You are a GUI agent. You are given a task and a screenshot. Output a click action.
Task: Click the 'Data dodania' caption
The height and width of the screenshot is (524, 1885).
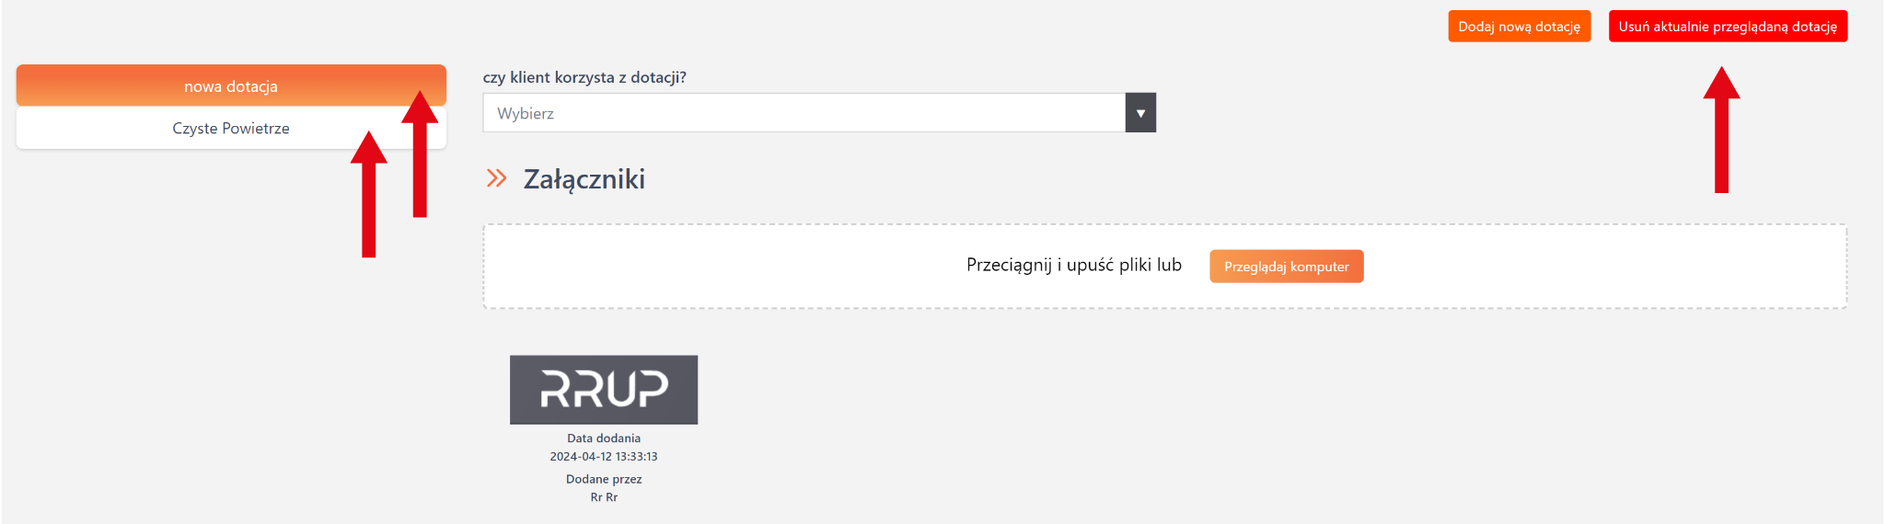tap(604, 439)
